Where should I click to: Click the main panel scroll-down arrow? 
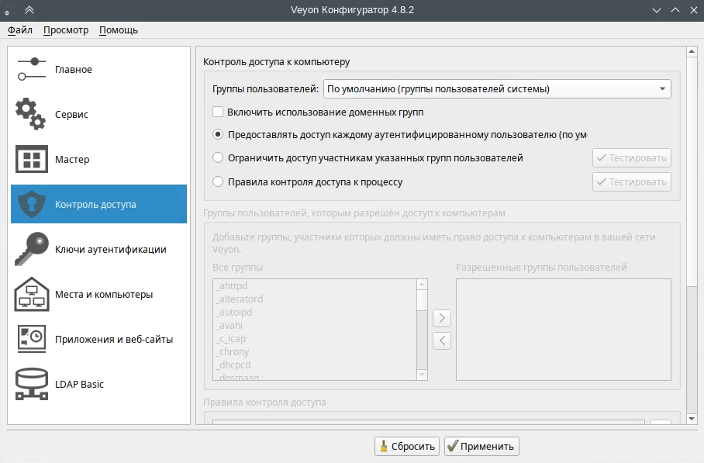[692, 419]
